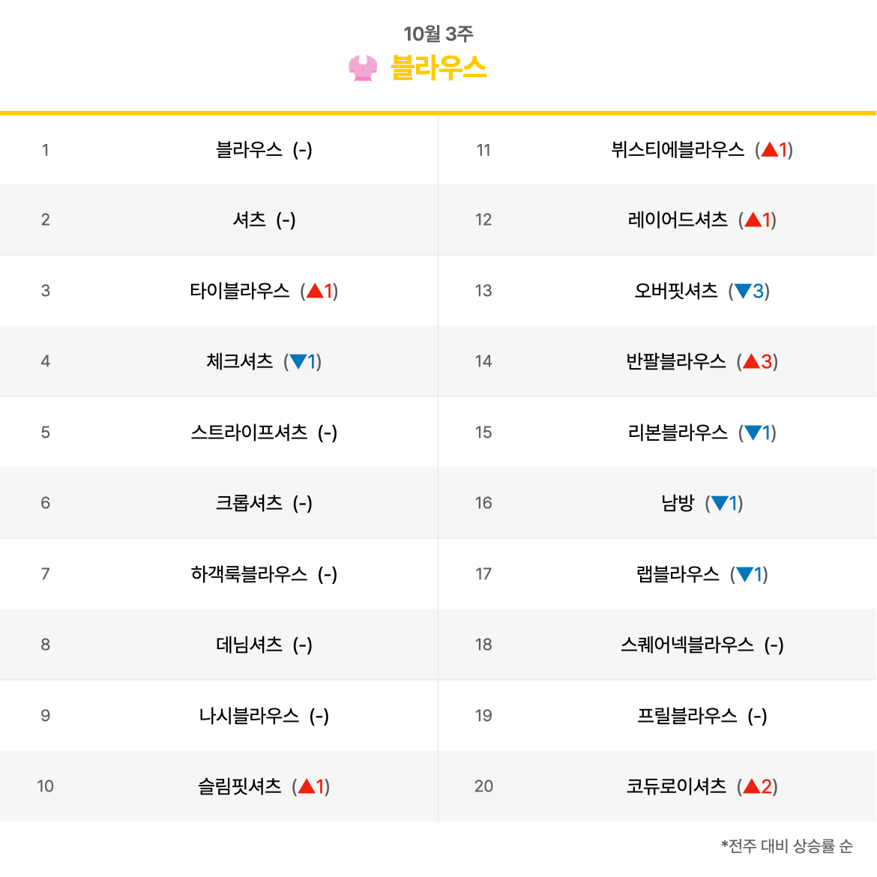Click blue down arrow beside 오버핏셔츠

(743, 291)
